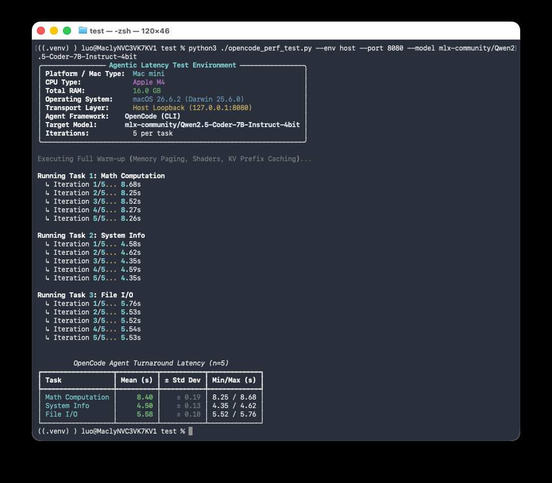Click the 'OpenCode (CLI)' framework value

[152, 116]
